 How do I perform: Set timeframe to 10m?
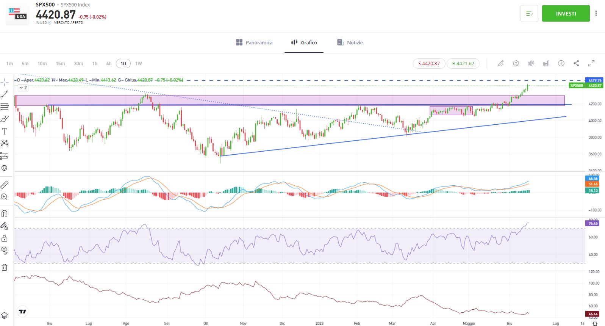(x=42, y=63)
